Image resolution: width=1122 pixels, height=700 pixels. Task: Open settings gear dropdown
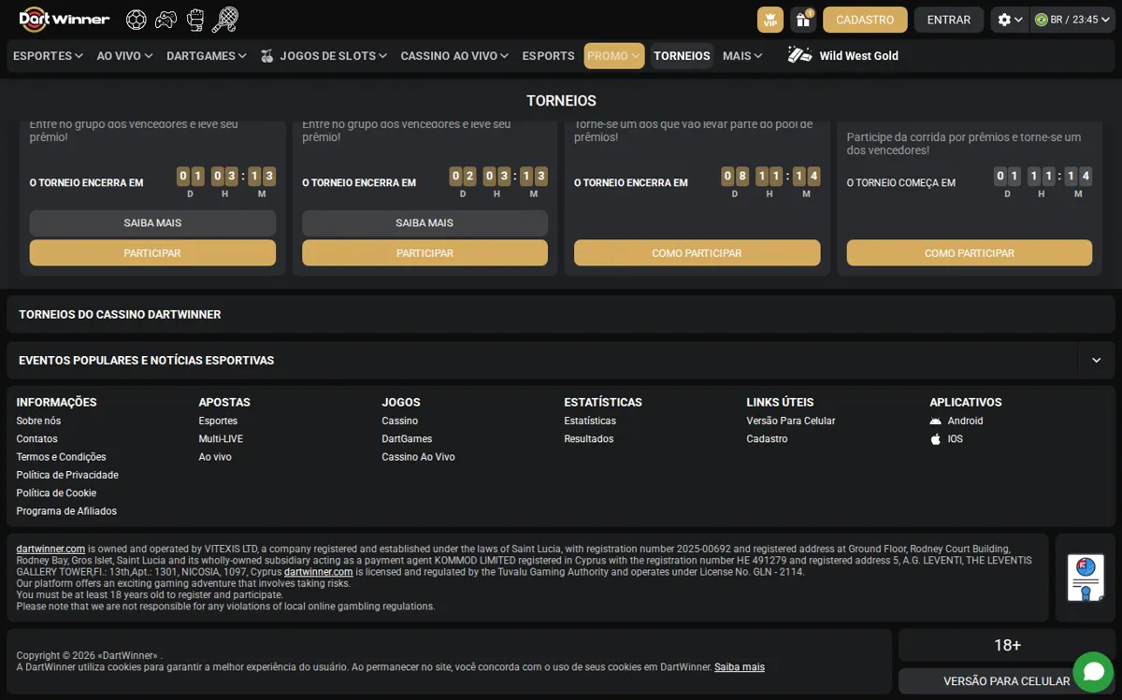pos(1010,20)
